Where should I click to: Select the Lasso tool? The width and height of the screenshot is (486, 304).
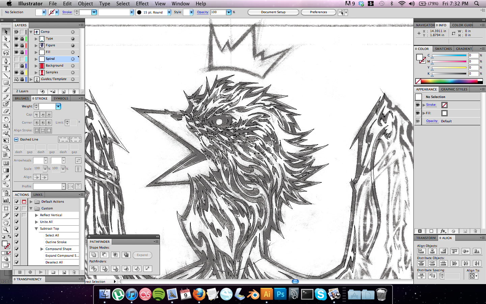tap(6, 53)
